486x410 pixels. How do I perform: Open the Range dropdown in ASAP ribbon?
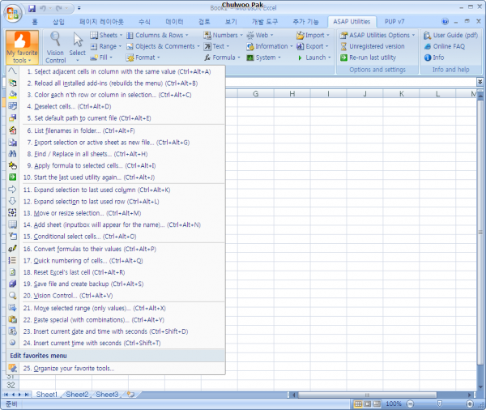coord(105,46)
